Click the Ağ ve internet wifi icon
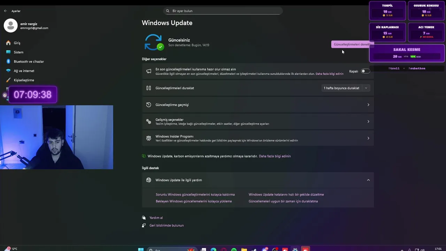The width and height of the screenshot is (446, 251). pos(8,71)
